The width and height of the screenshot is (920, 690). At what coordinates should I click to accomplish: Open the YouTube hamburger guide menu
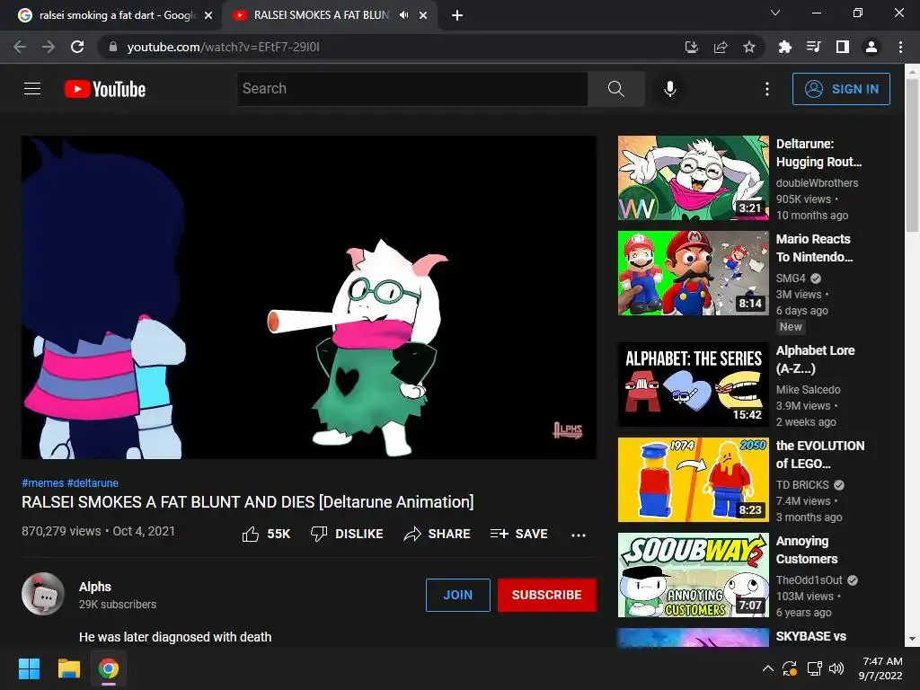pos(32,89)
